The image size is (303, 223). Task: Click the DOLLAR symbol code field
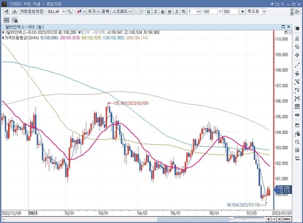pos(54,12)
